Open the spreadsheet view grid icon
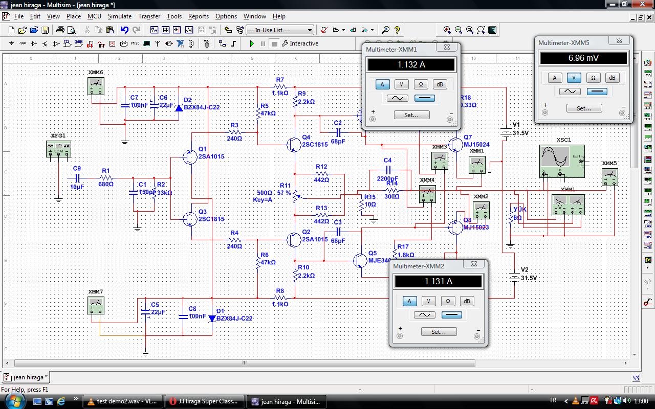Image resolution: width=655 pixels, height=409 pixels. 166,30
